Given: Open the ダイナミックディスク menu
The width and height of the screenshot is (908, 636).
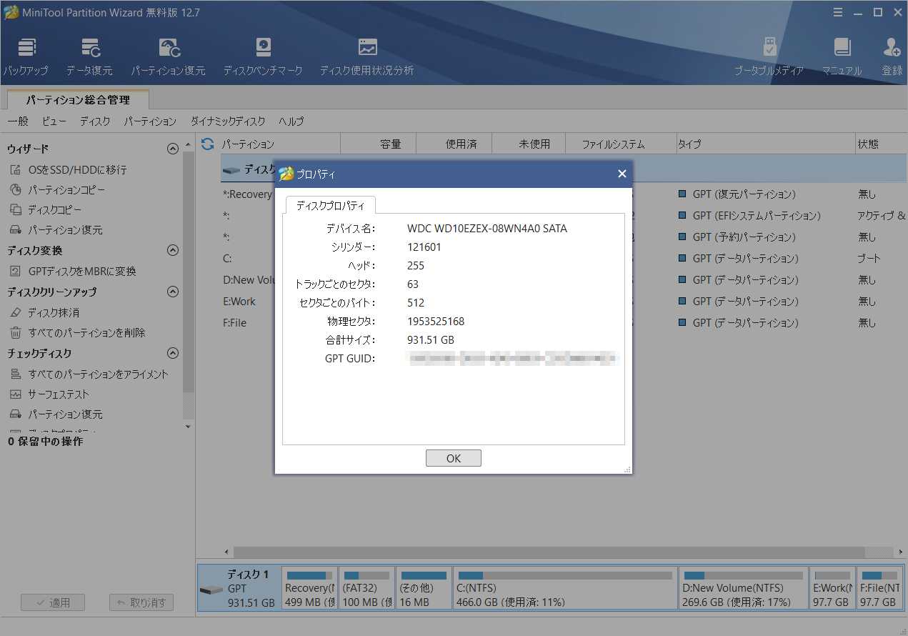Looking at the screenshot, I should [x=228, y=121].
